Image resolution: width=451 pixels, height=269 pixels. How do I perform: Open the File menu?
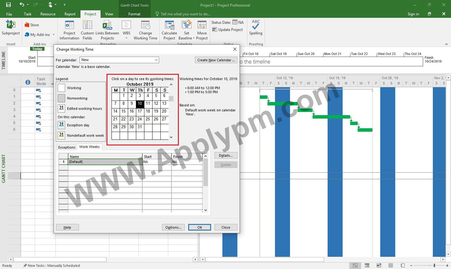(x=9, y=14)
